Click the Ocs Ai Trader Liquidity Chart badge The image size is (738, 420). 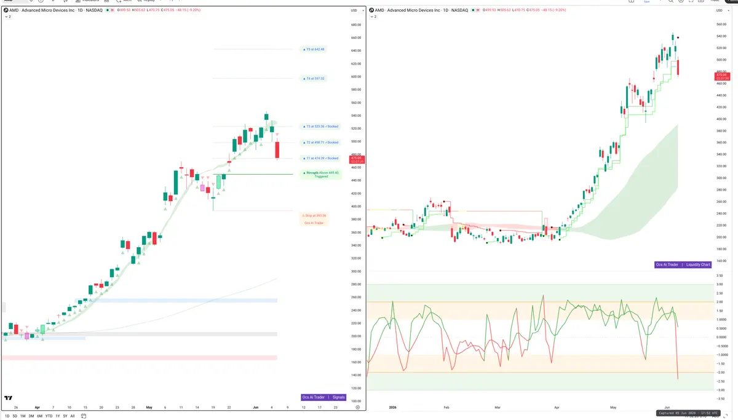point(683,264)
